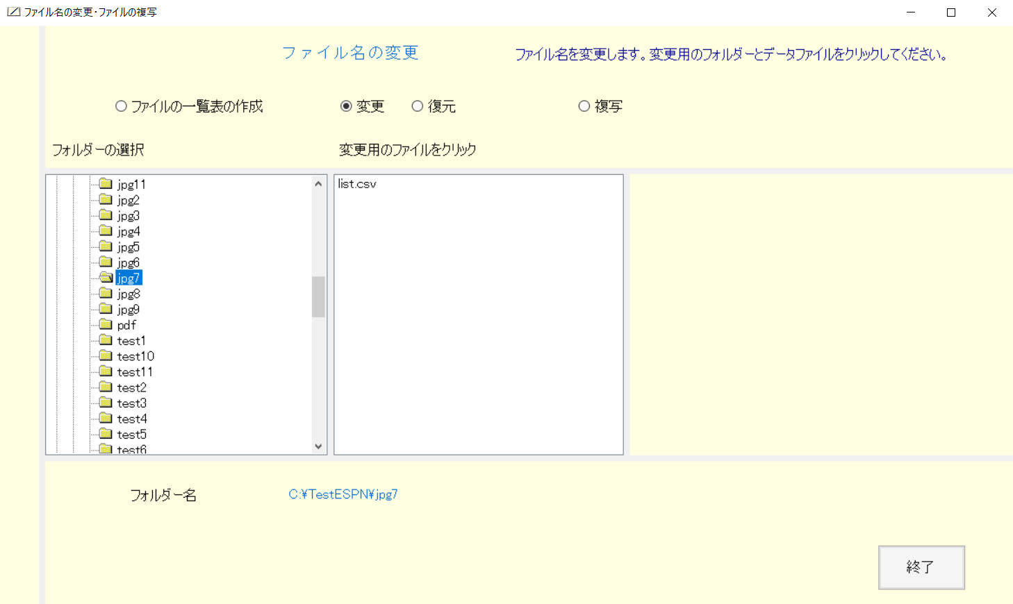Open the jpg9 folder in tree
This screenshot has width=1013, height=604.
click(x=129, y=310)
